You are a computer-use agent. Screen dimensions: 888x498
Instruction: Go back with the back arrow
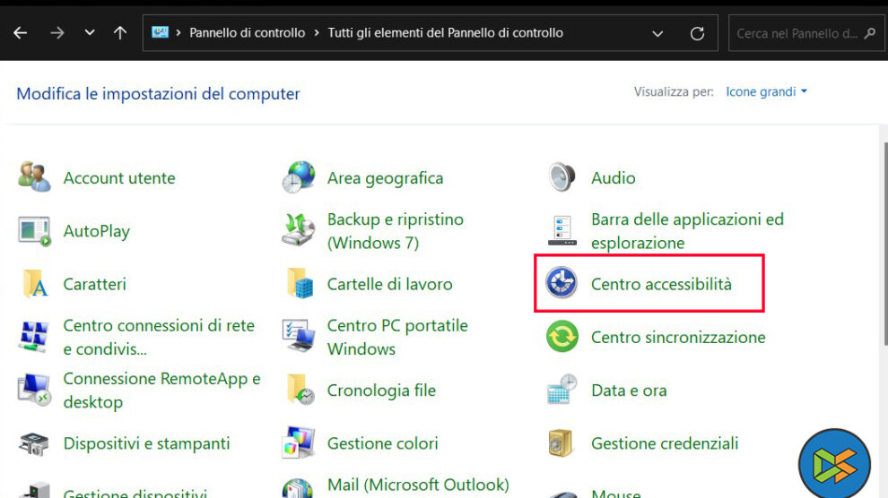(21, 33)
